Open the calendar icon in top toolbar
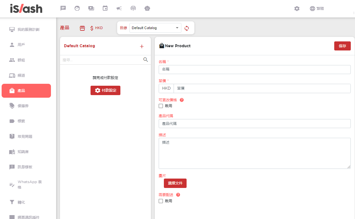The width and height of the screenshot is (355, 219). [x=105, y=8]
